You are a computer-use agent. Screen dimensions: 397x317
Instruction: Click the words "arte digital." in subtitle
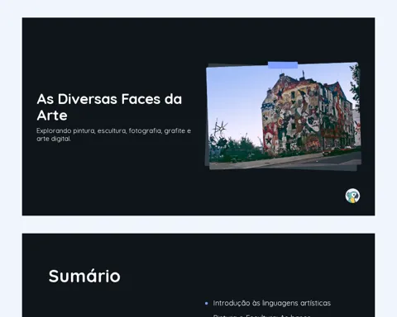point(54,139)
